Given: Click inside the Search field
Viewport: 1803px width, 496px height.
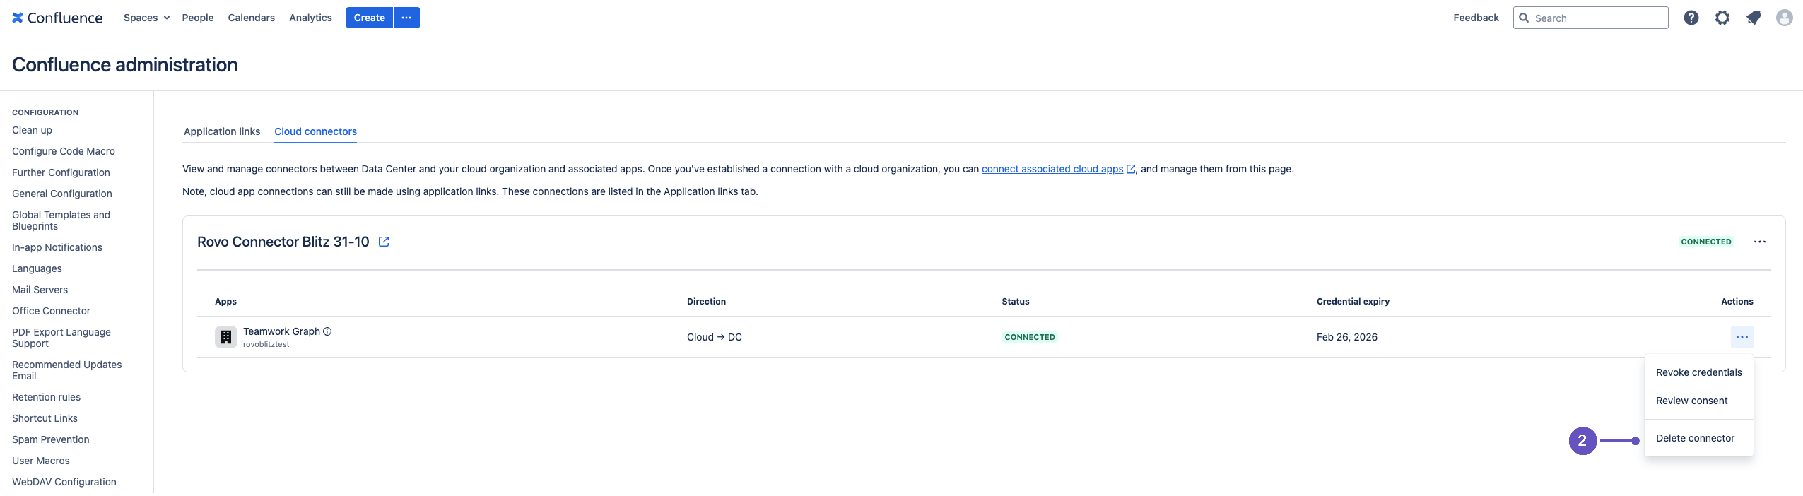Looking at the screenshot, I should pos(1596,18).
